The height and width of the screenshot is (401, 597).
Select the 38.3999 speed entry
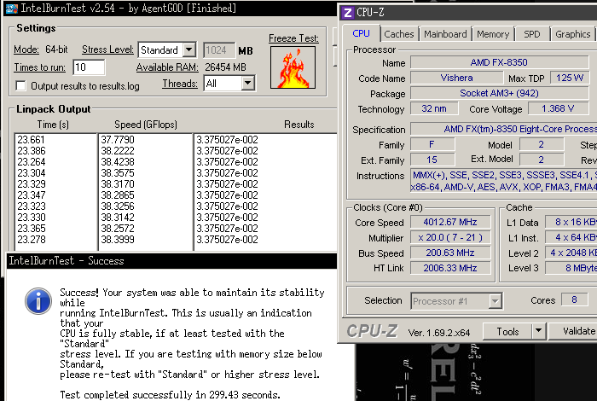click(118, 240)
